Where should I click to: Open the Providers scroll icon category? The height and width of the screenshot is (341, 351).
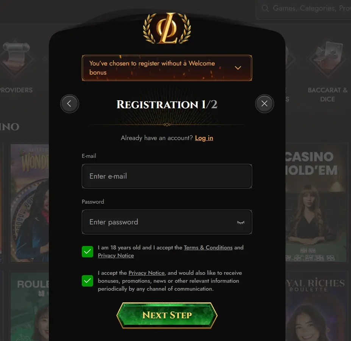pos(16,59)
